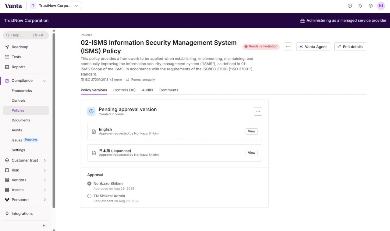Click the Tests checklist icon

tap(7, 57)
